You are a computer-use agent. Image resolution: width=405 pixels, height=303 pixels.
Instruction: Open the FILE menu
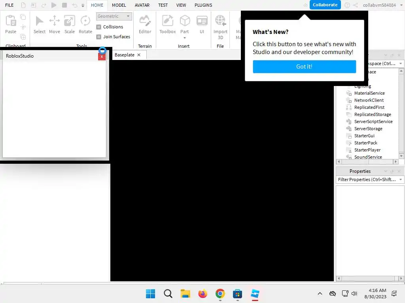pos(9,5)
